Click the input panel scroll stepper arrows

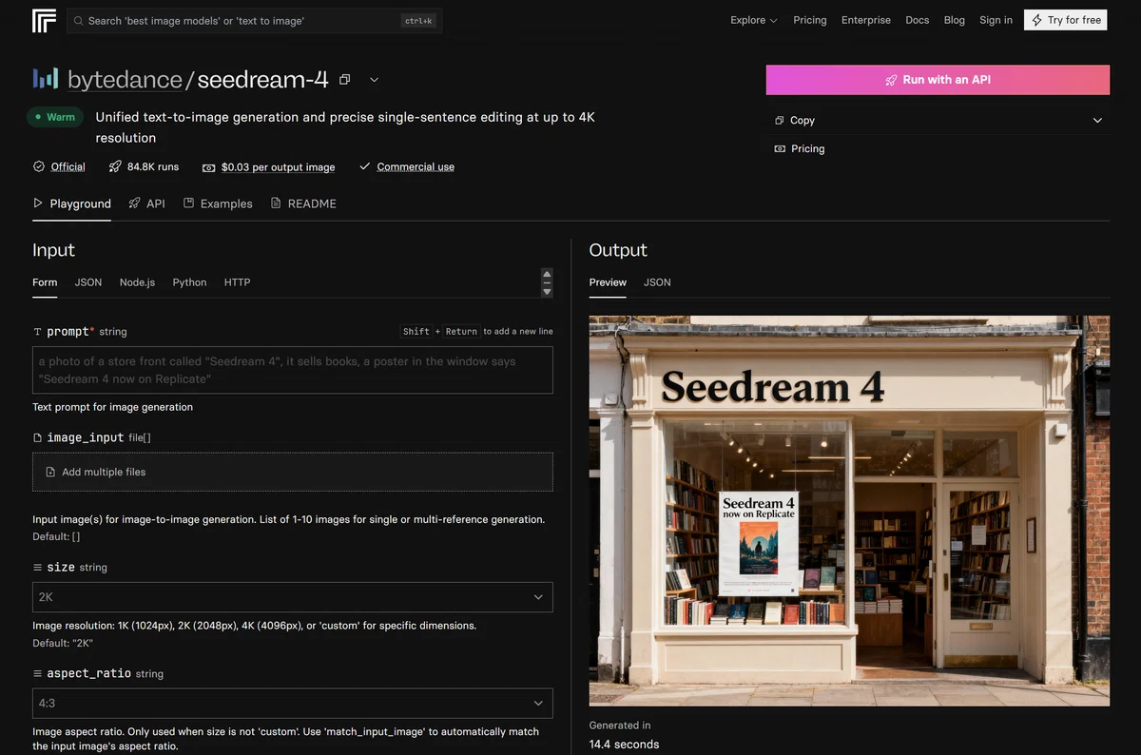pyautogui.click(x=547, y=282)
